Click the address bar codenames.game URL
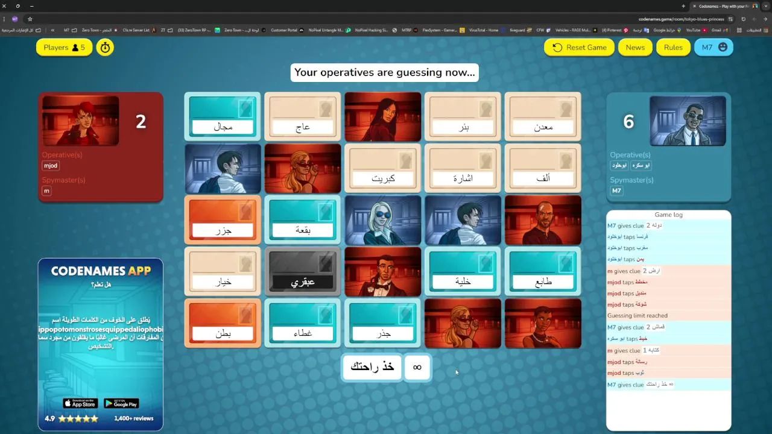Screen dimensions: 772x434 pyautogui.click(x=681, y=19)
